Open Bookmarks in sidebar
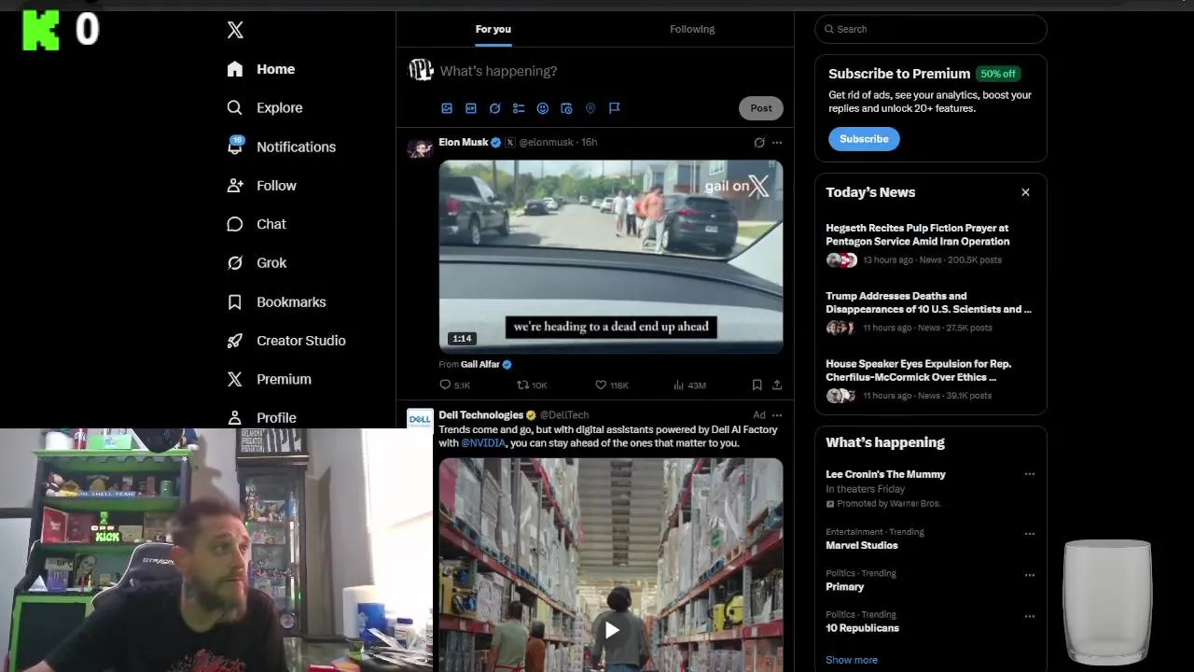This screenshot has width=1194, height=672. tap(276, 302)
